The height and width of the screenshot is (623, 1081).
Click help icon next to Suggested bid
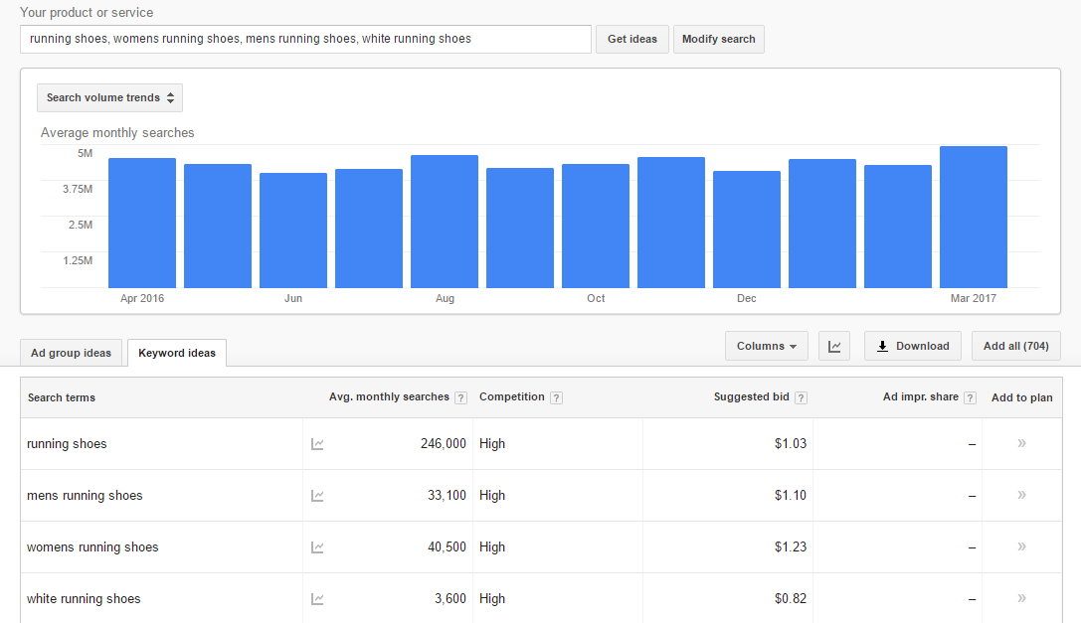[802, 397]
